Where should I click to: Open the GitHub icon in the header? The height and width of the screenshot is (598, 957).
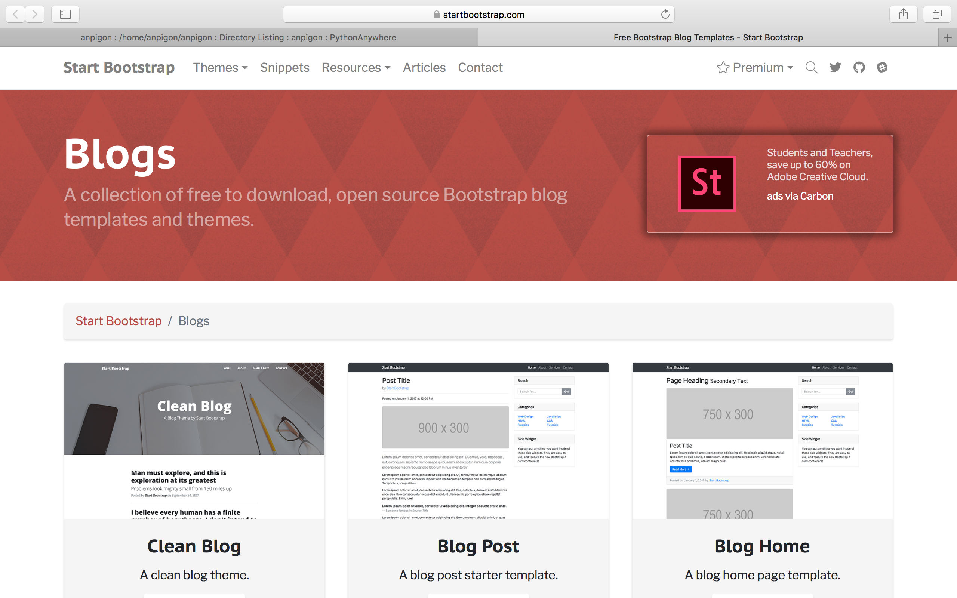pyautogui.click(x=859, y=67)
